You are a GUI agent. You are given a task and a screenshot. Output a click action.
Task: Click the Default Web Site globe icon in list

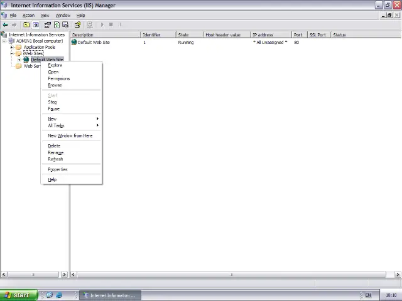tap(74, 43)
